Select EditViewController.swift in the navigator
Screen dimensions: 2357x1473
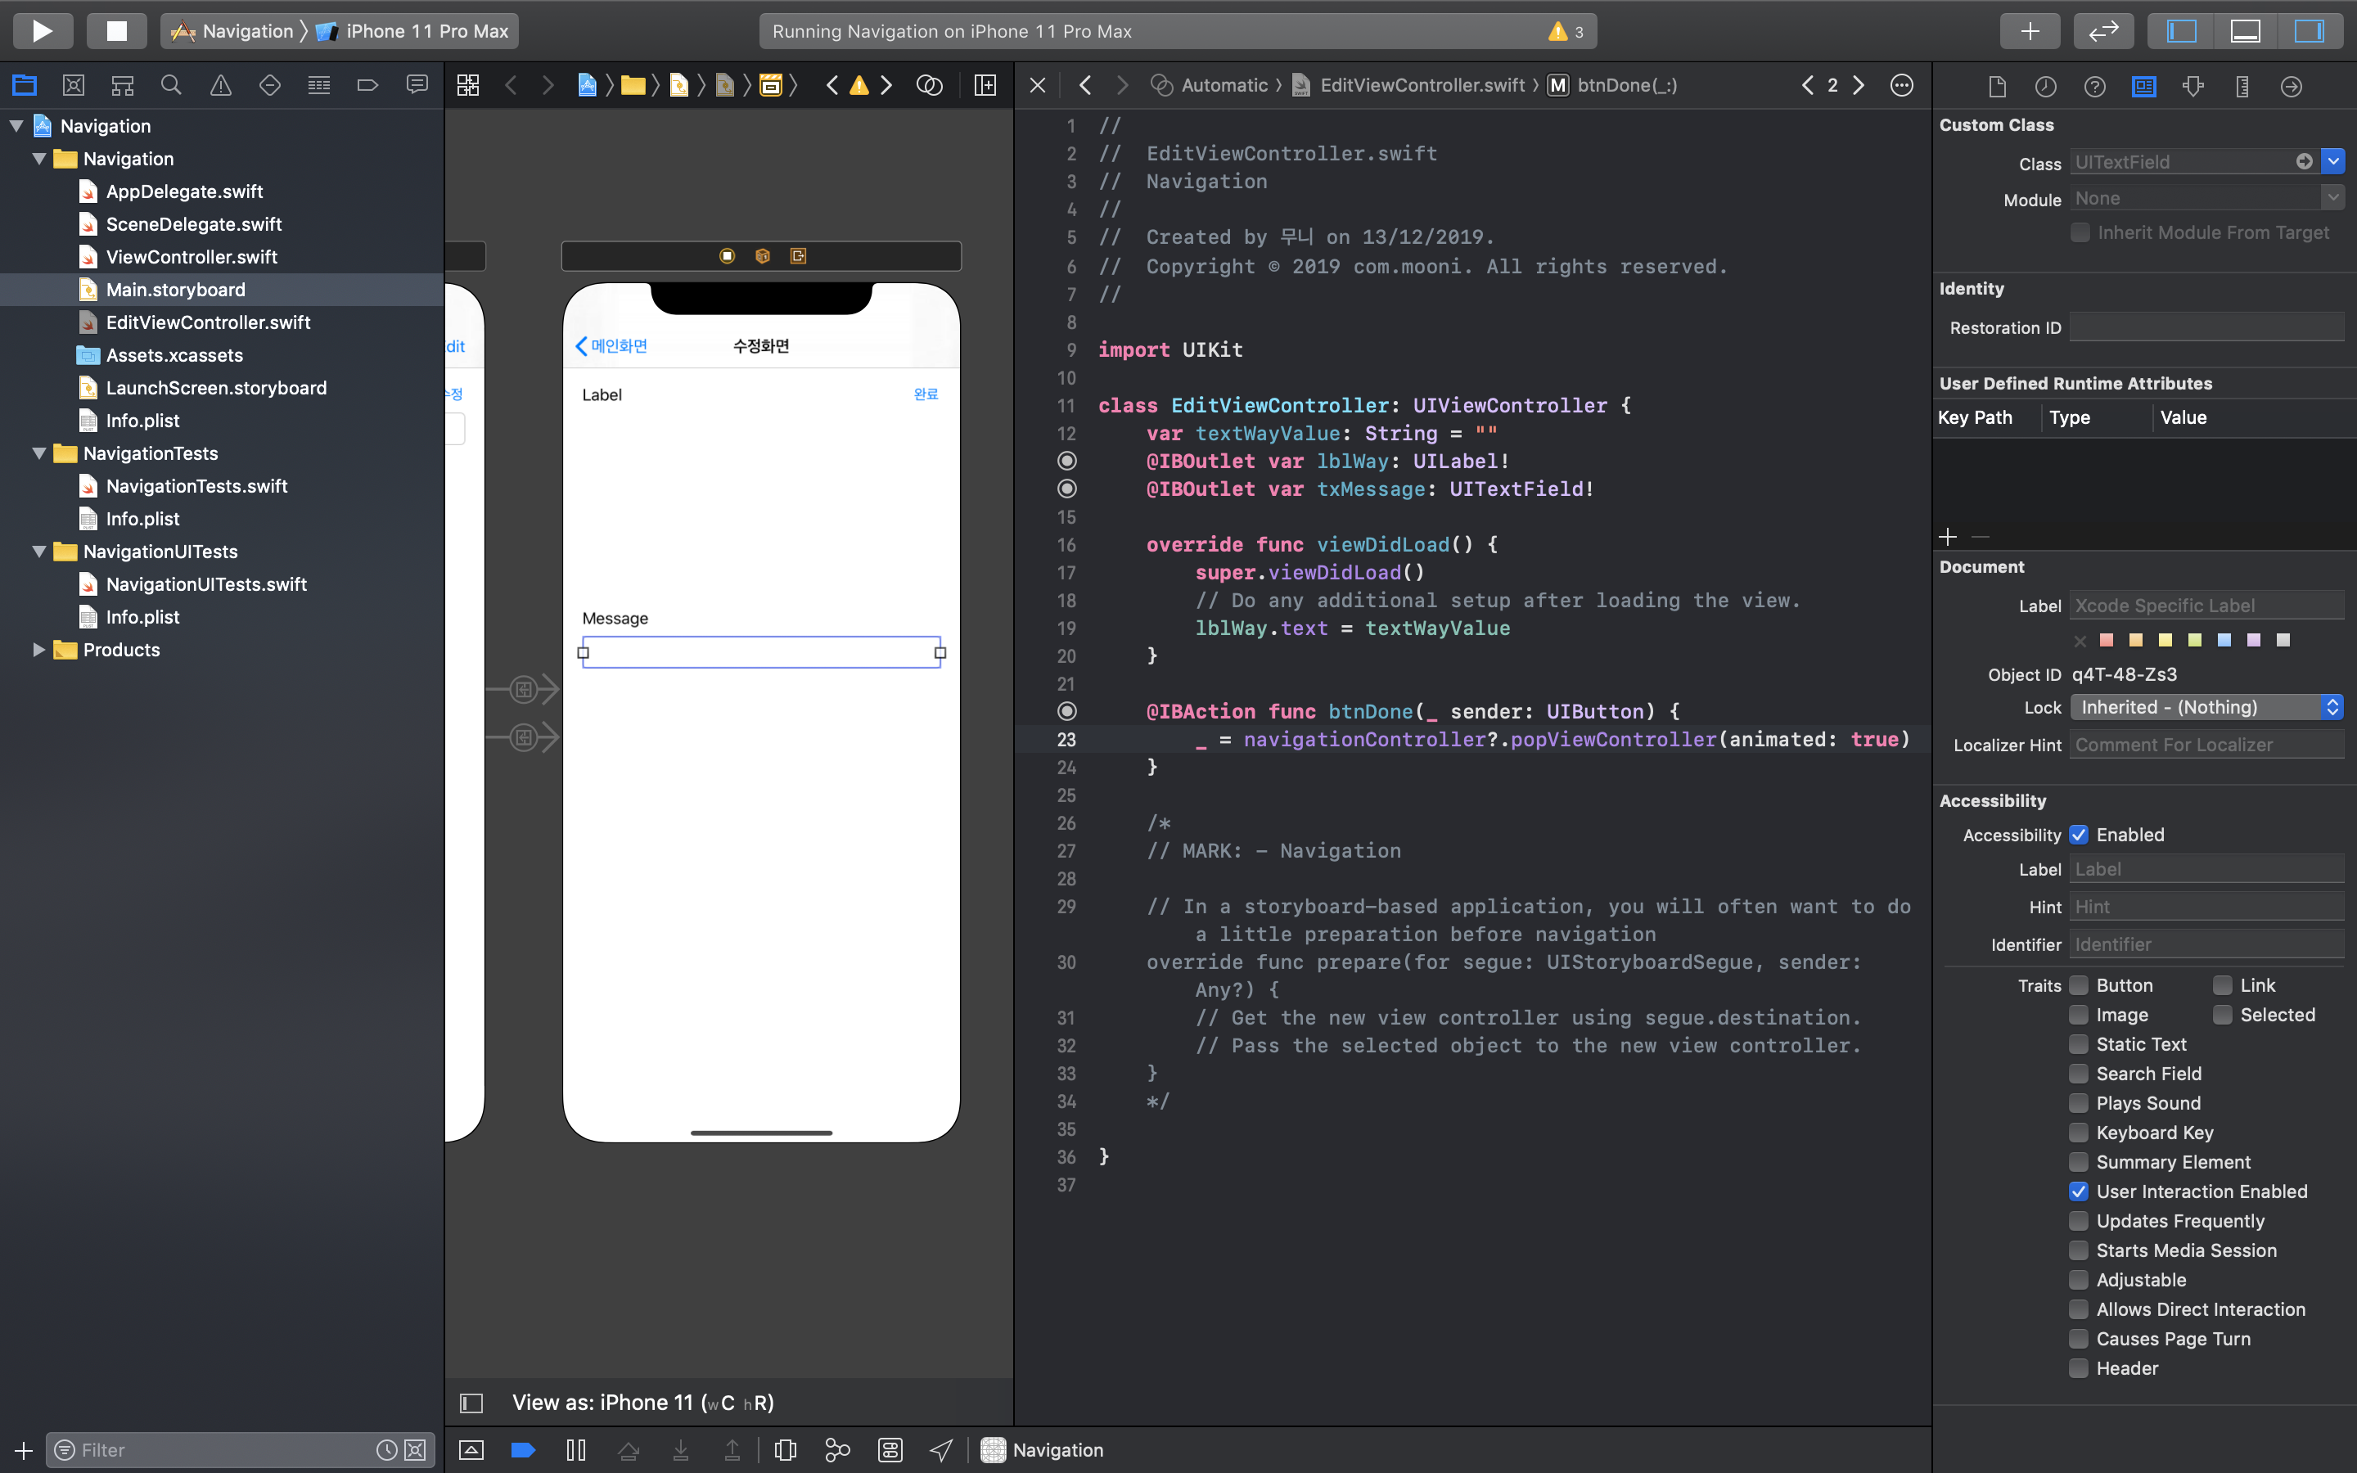pyautogui.click(x=207, y=322)
